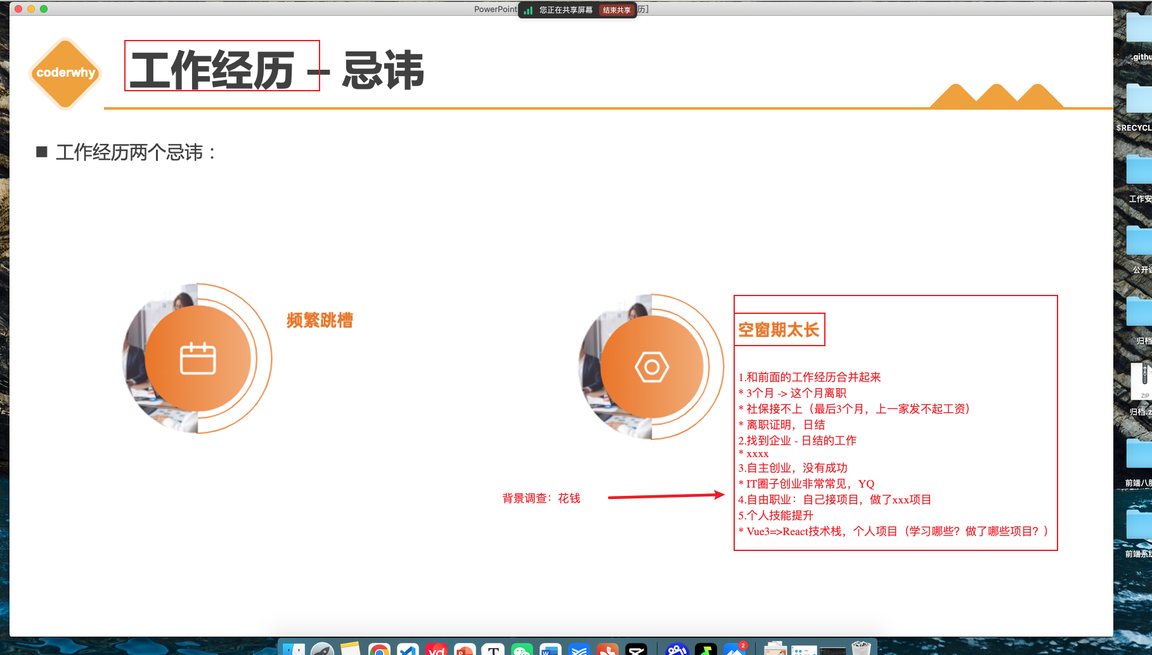This screenshot has width=1152, height=655.
Task: Click the highlighted 空窗期太长 heading
Action: [x=779, y=329]
